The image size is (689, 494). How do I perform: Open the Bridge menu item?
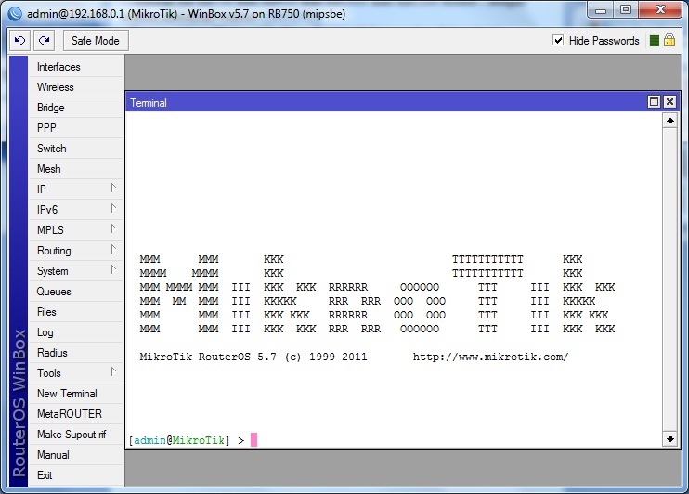click(x=75, y=108)
